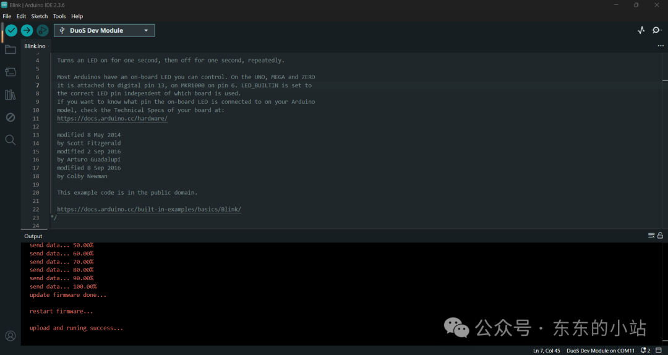668x355 pixels.
Task: Expand the DuoS Dev Module board dropdown
Action: pos(105,30)
